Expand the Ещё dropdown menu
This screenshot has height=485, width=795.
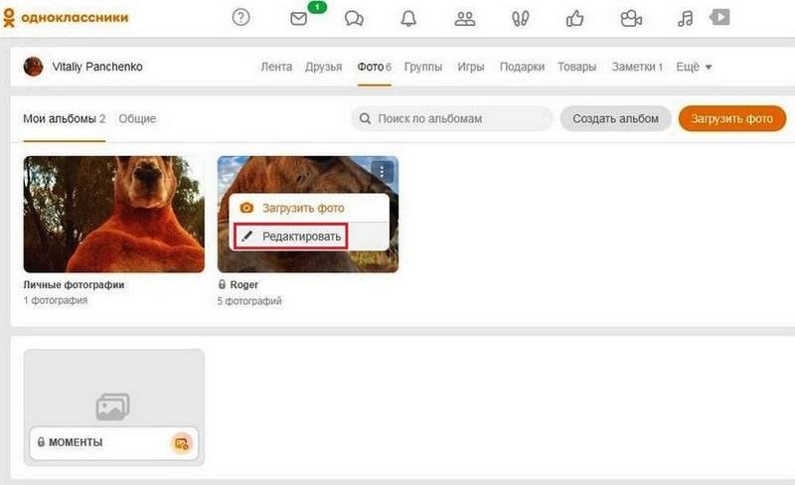point(694,67)
